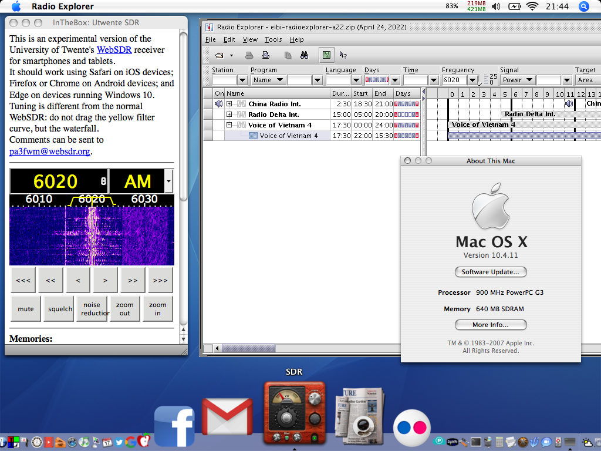Open the AM mode dropdown in SDR window
Image resolution: width=601 pixels, height=451 pixels.
[168, 181]
